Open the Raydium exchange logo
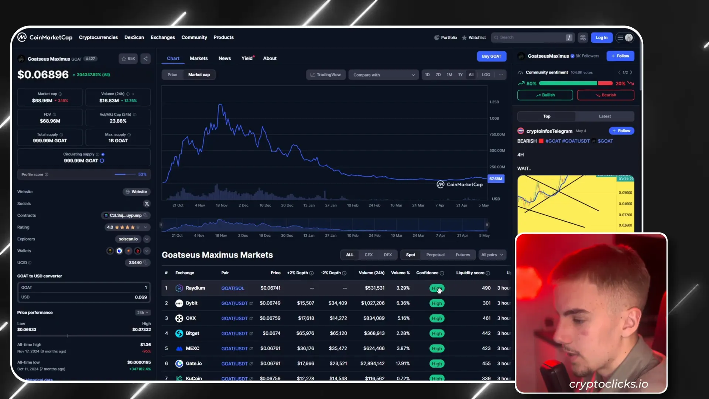The width and height of the screenshot is (709, 399). click(x=179, y=288)
